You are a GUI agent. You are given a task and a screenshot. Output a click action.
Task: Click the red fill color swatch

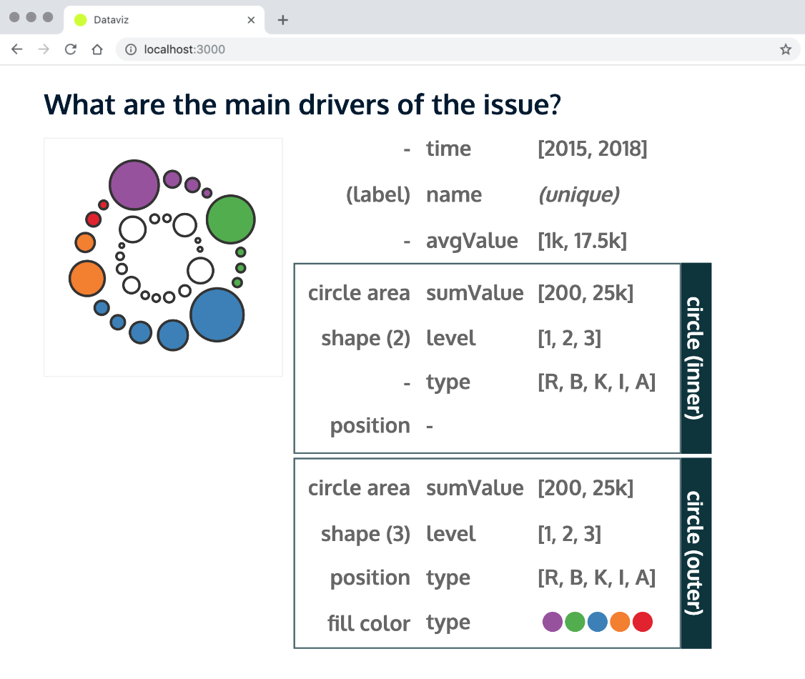pyautogui.click(x=643, y=622)
